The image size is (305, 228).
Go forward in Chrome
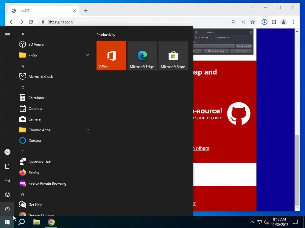pyautogui.click(x=21, y=22)
